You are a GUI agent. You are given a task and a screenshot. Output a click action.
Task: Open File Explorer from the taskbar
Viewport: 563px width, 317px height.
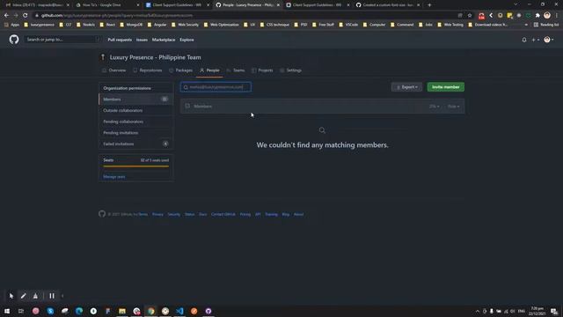click(x=122, y=311)
